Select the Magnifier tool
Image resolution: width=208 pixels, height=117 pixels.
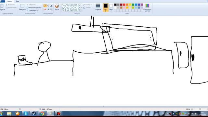(51, 9)
